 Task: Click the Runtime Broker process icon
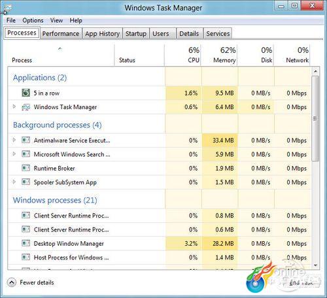26,168
